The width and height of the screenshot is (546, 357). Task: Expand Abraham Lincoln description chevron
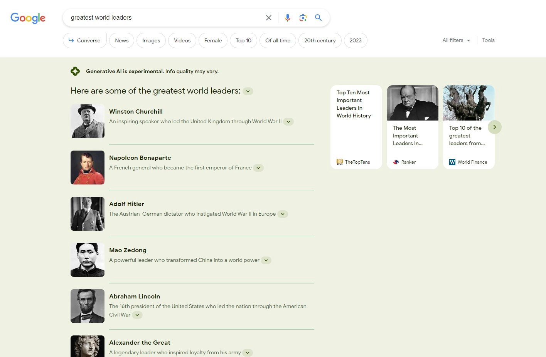click(137, 315)
